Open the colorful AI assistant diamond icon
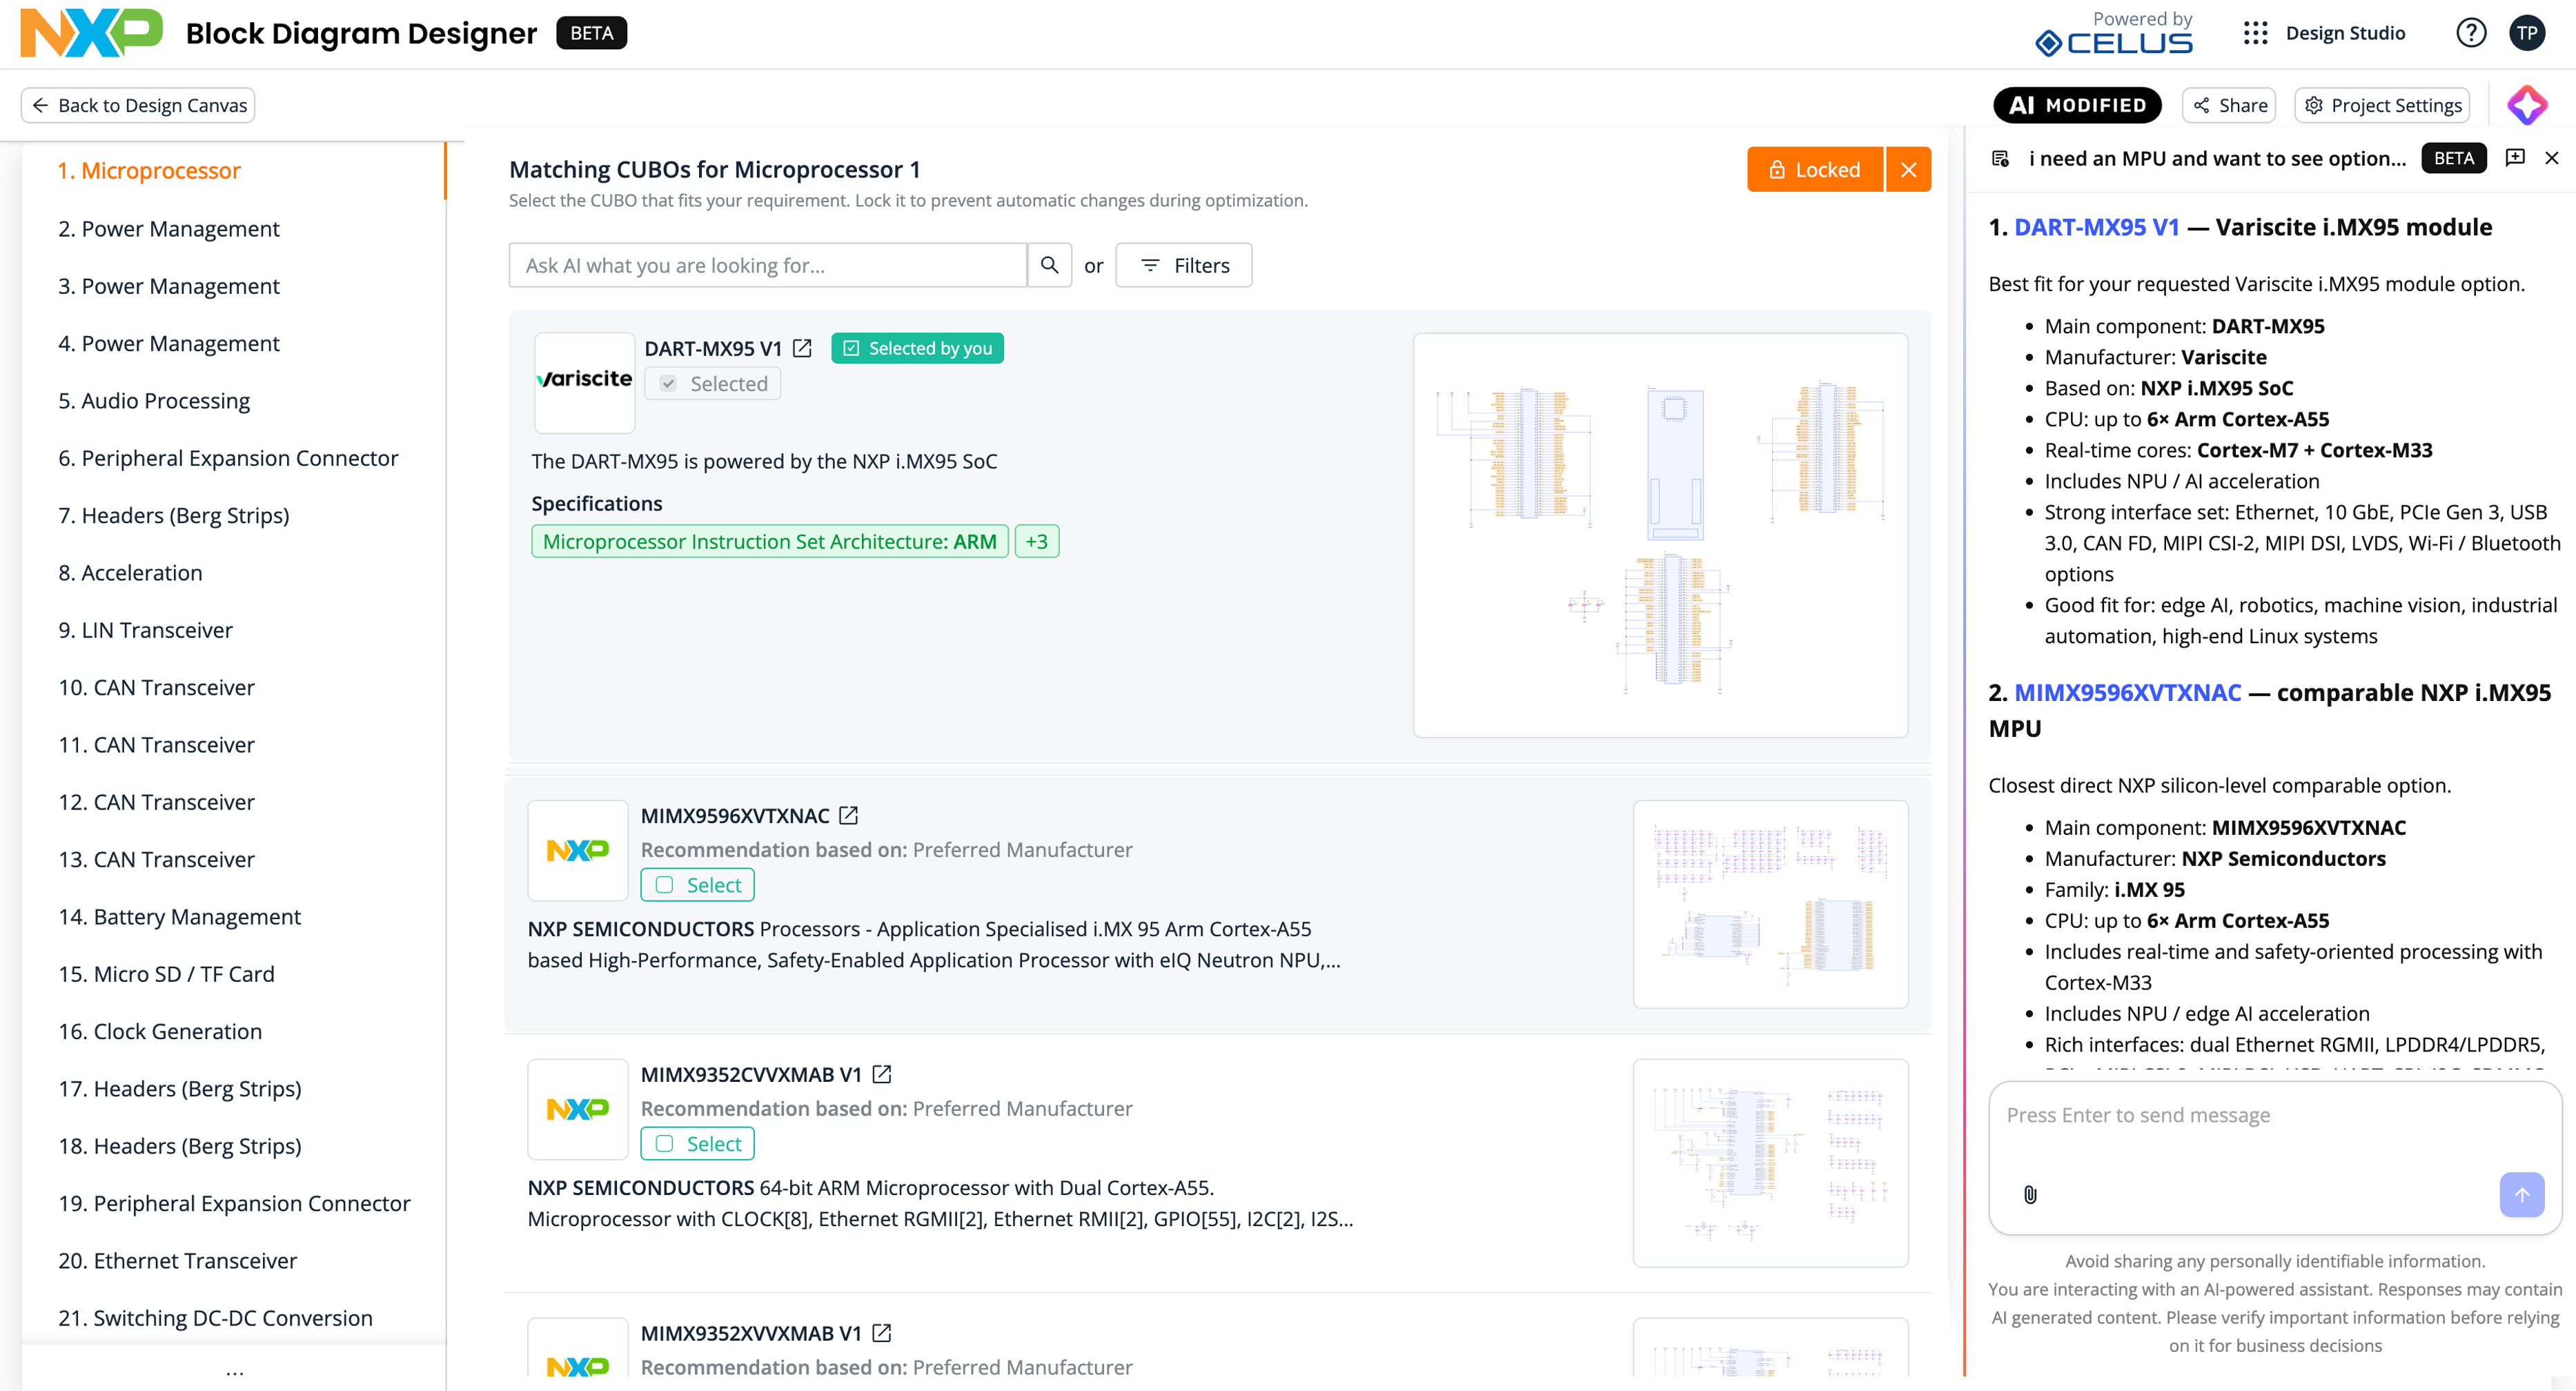Viewport: 2576px width, 1391px height. (x=2527, y=105)
